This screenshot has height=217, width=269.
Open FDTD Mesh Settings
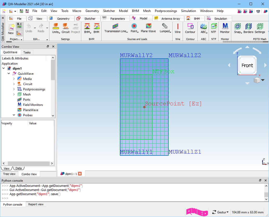[260, 29]
